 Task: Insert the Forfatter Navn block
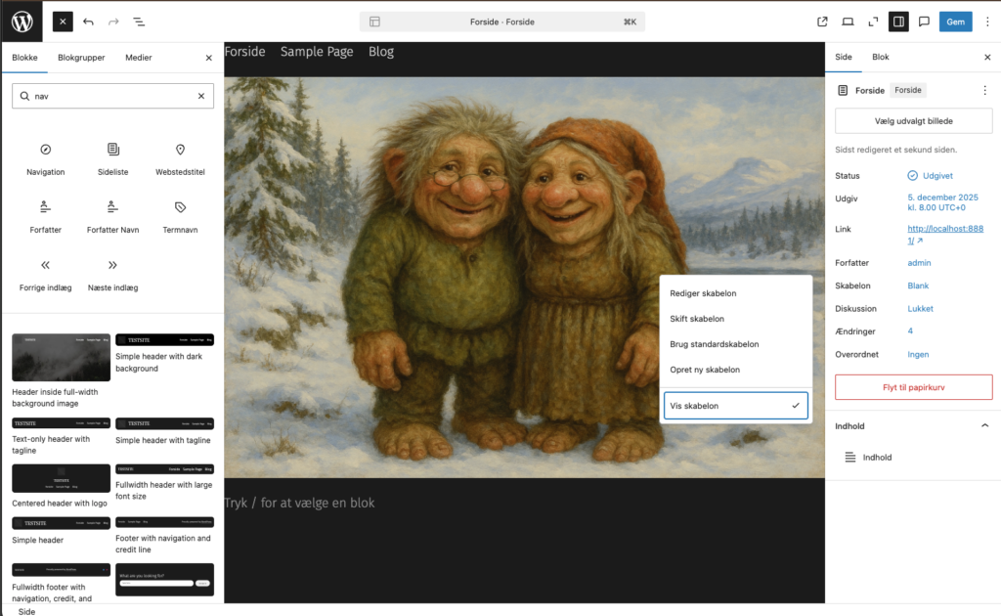click(113, 217)
